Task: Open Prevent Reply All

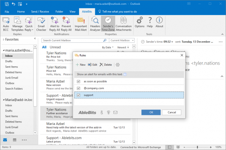Action: [66, 24]
